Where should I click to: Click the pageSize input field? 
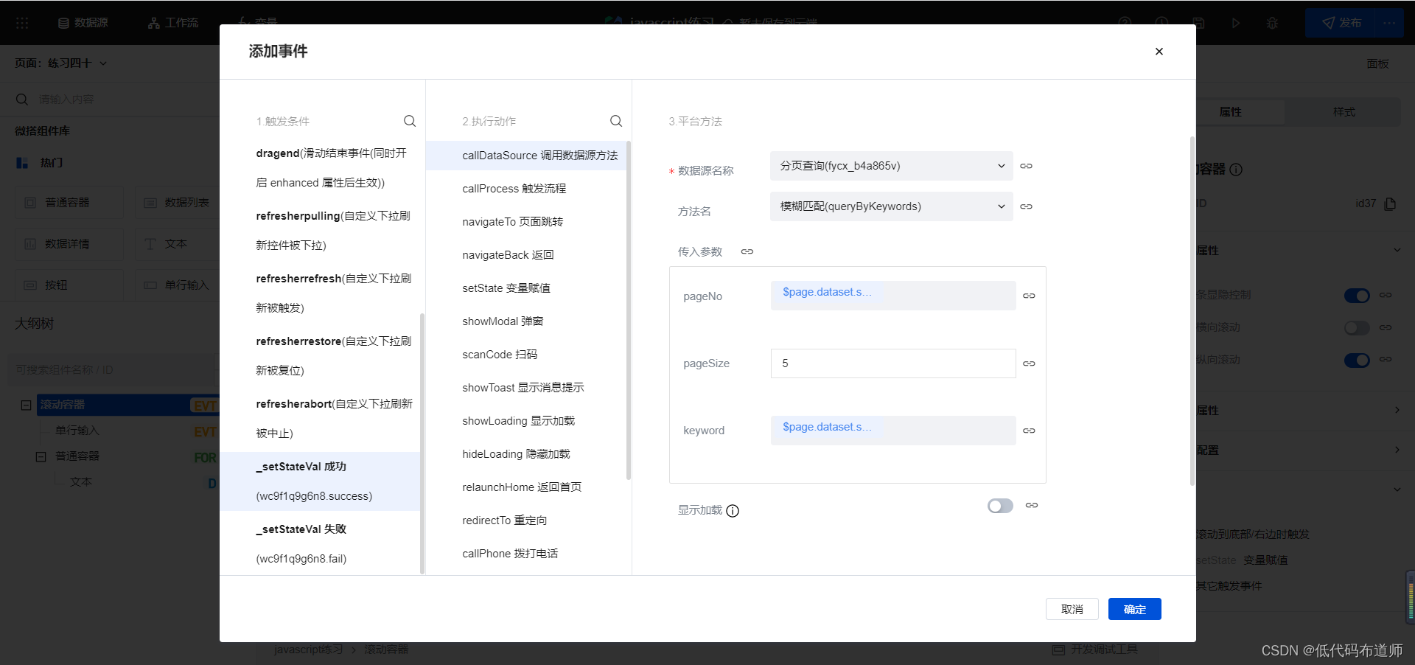(x=893, y=363)
